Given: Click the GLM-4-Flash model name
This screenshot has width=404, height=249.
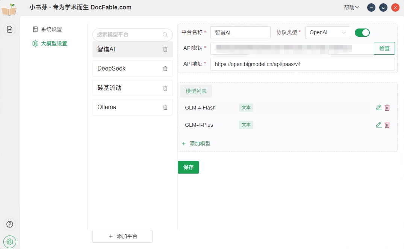Looking at the screenshot, I should 200,108.
